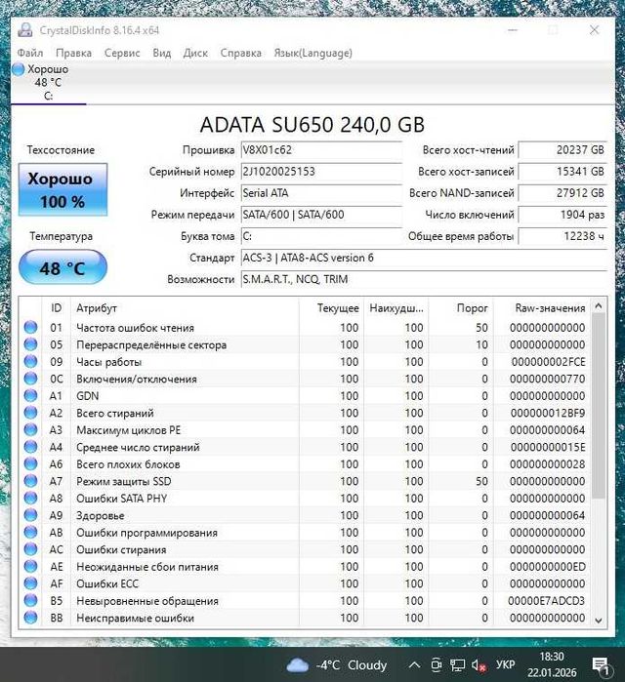Click the CrystalDiskInfo app icon in title bar
Image resolution: width=625 pixels, height=682 pixels.
tap(25, 30)
